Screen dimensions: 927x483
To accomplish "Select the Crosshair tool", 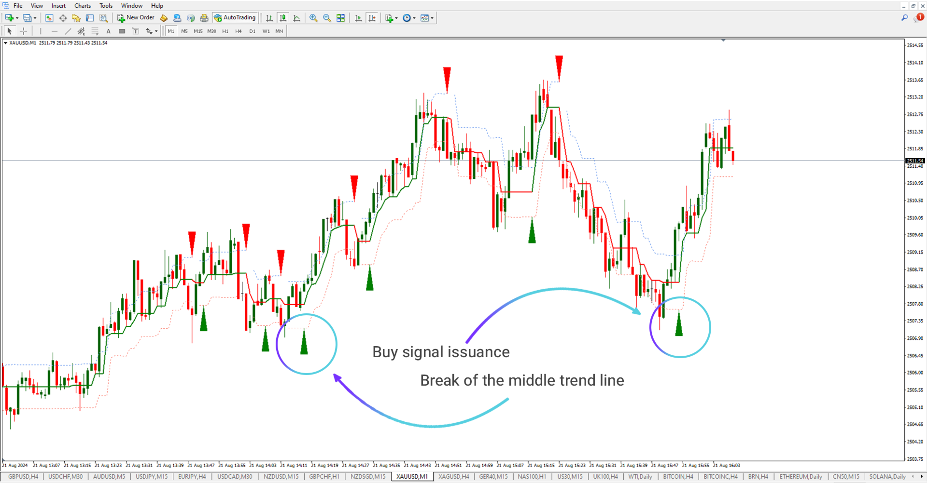I will [23, 31].
